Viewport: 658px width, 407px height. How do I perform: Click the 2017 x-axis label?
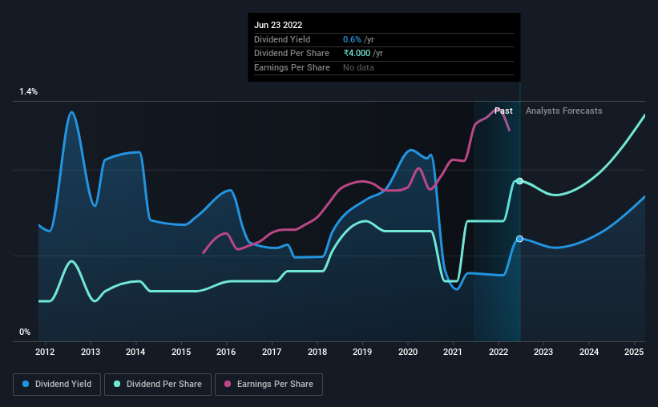(272, 352)
